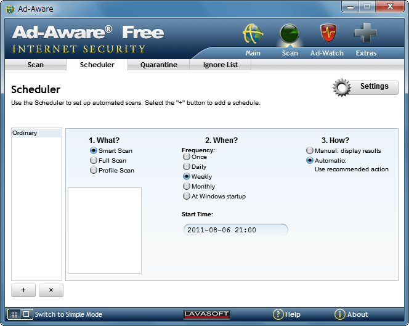
Task: Switch to the Scheduler tab
Action: pos(97,65)
